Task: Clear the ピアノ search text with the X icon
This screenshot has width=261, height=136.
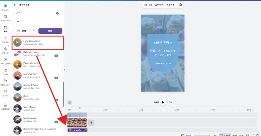Action: point(58,13)
